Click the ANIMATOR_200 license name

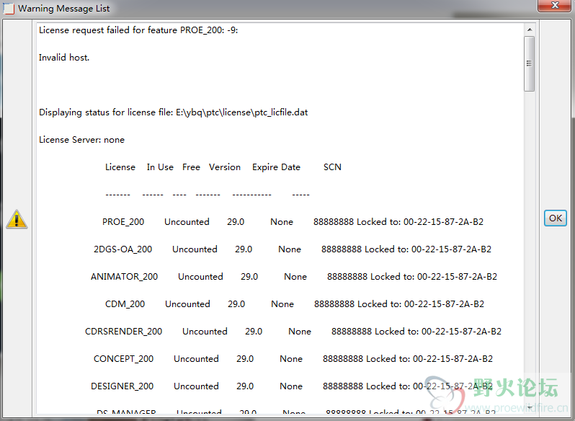tap(125, 277)
